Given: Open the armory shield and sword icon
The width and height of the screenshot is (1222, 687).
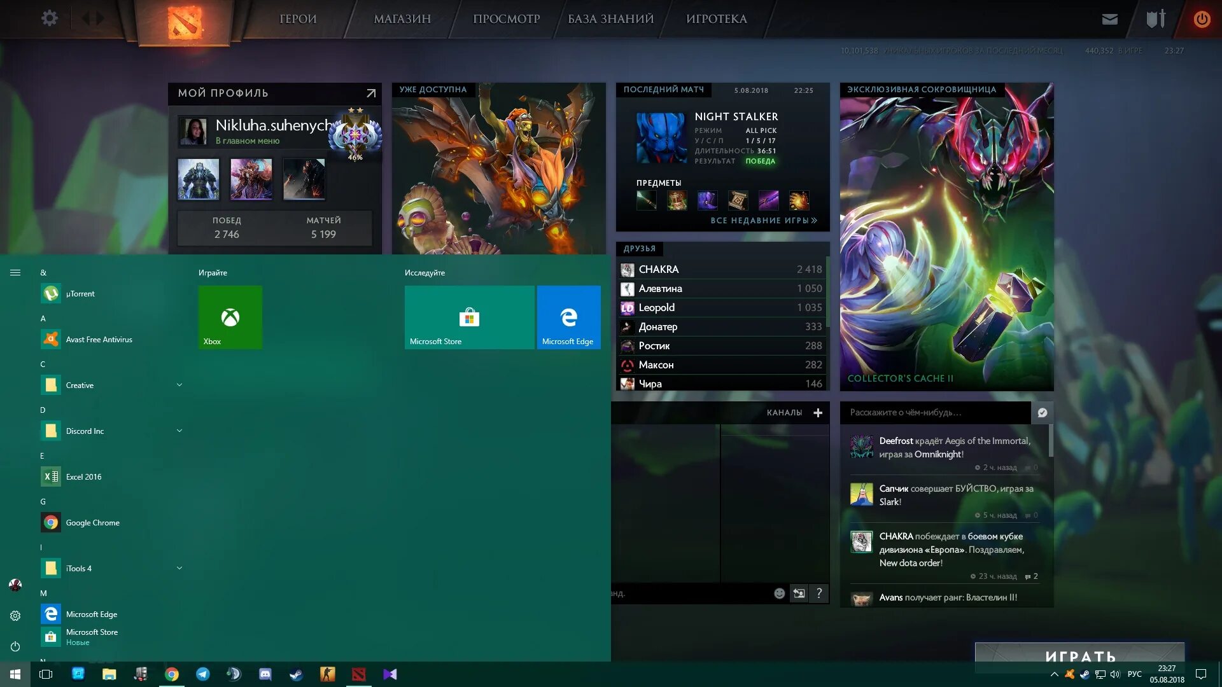Looking at the screenshot, I should point(1155,19).
